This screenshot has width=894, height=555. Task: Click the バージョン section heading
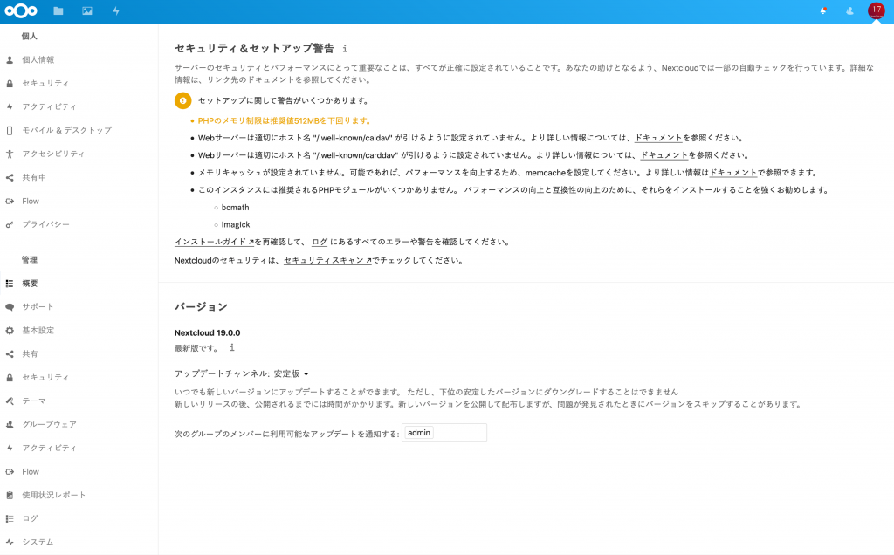[x=202, y=306]
